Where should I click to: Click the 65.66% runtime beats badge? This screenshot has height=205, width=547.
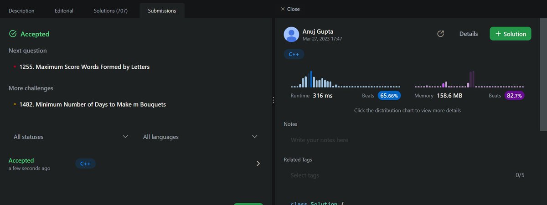point(389,96)
